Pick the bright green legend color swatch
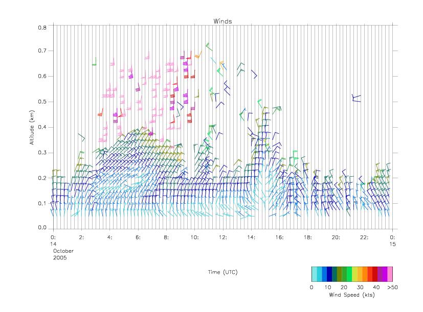The width and height of the screenshot is (423, 312). tap(350, 274)
